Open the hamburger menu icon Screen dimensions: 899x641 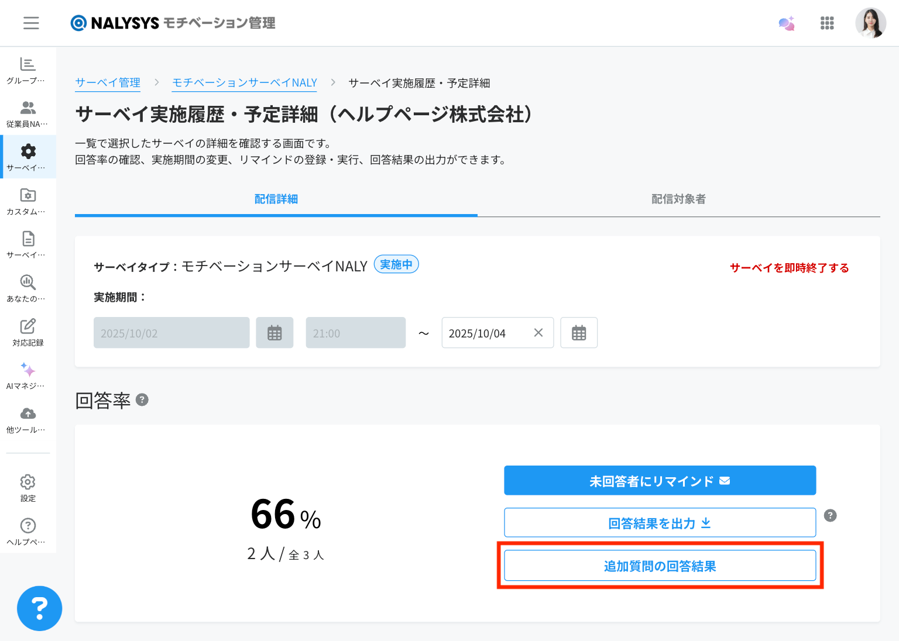coord(31,23)
